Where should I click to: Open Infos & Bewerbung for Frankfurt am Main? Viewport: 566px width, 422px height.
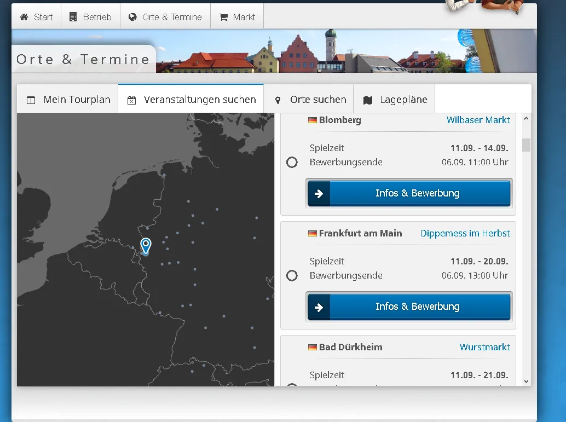click(x=409, y=307)
